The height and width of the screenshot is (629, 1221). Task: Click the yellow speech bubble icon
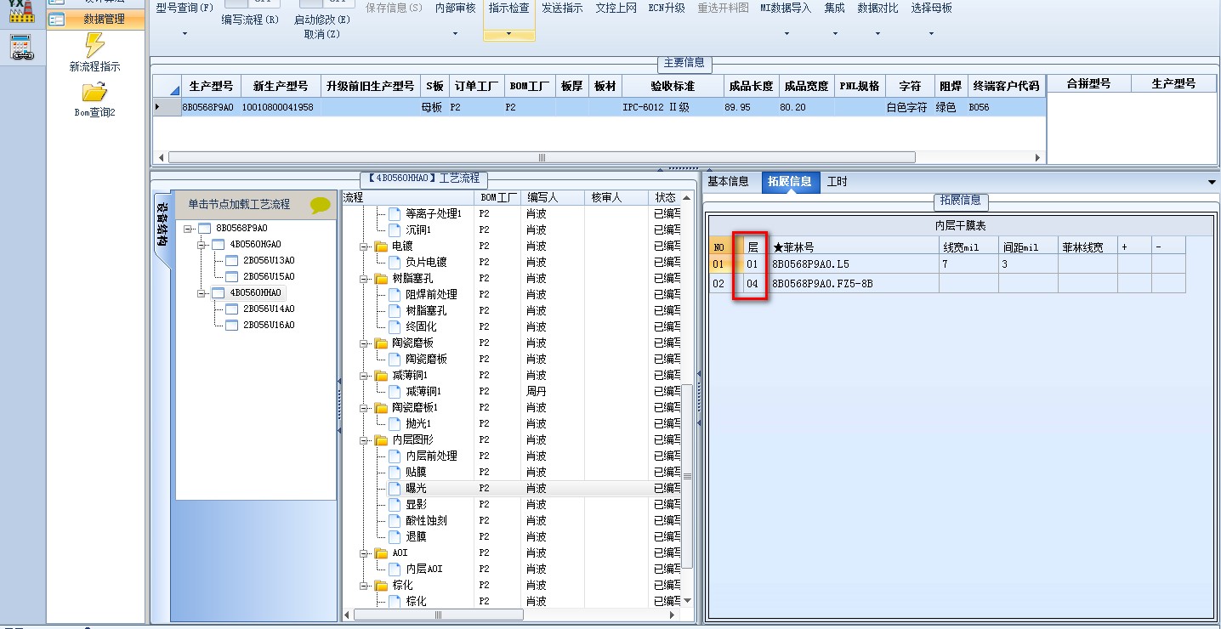321,205
